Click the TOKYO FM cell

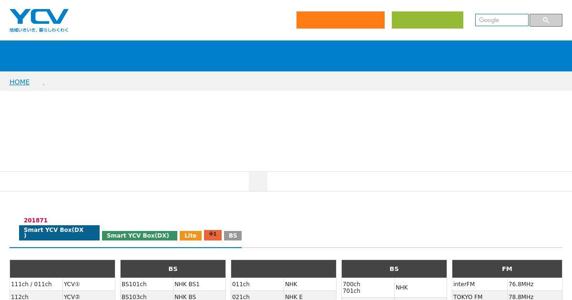(480, 296)
